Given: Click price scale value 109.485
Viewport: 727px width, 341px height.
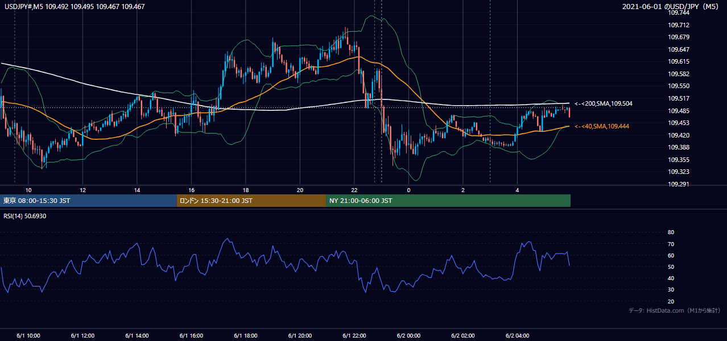Looking at the screenshot, I should (x=678, y=110).
